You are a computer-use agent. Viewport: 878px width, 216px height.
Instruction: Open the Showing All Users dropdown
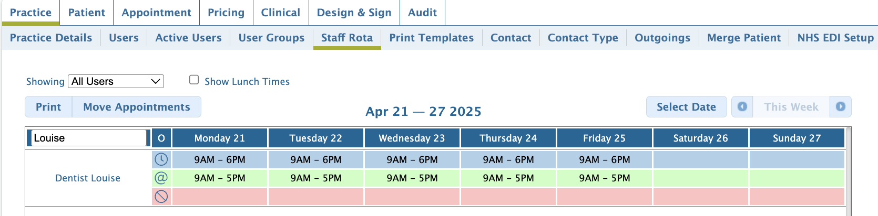pyautogui.click(x=116, y=81)
